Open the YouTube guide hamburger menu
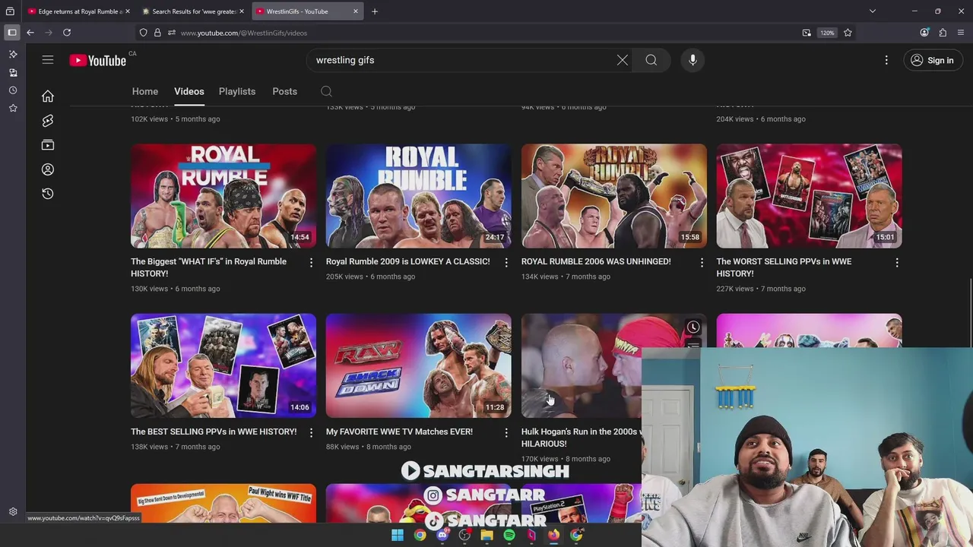973x547 pixels. [48, 60]
